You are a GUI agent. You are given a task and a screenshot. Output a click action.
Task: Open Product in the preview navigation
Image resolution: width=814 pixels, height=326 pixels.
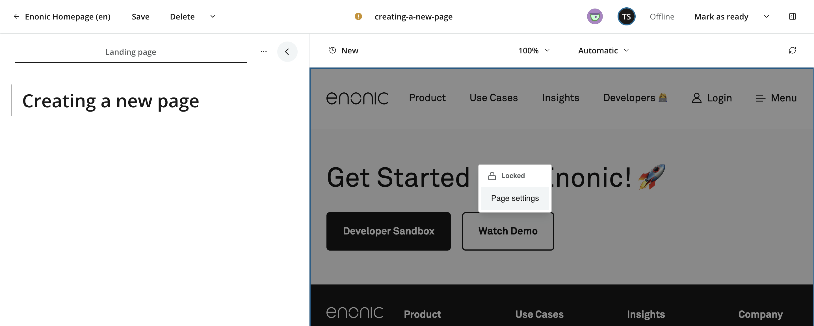tap(427, 98)
